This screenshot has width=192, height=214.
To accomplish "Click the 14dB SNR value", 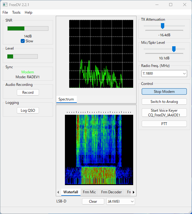I will [x=28, y=36].
